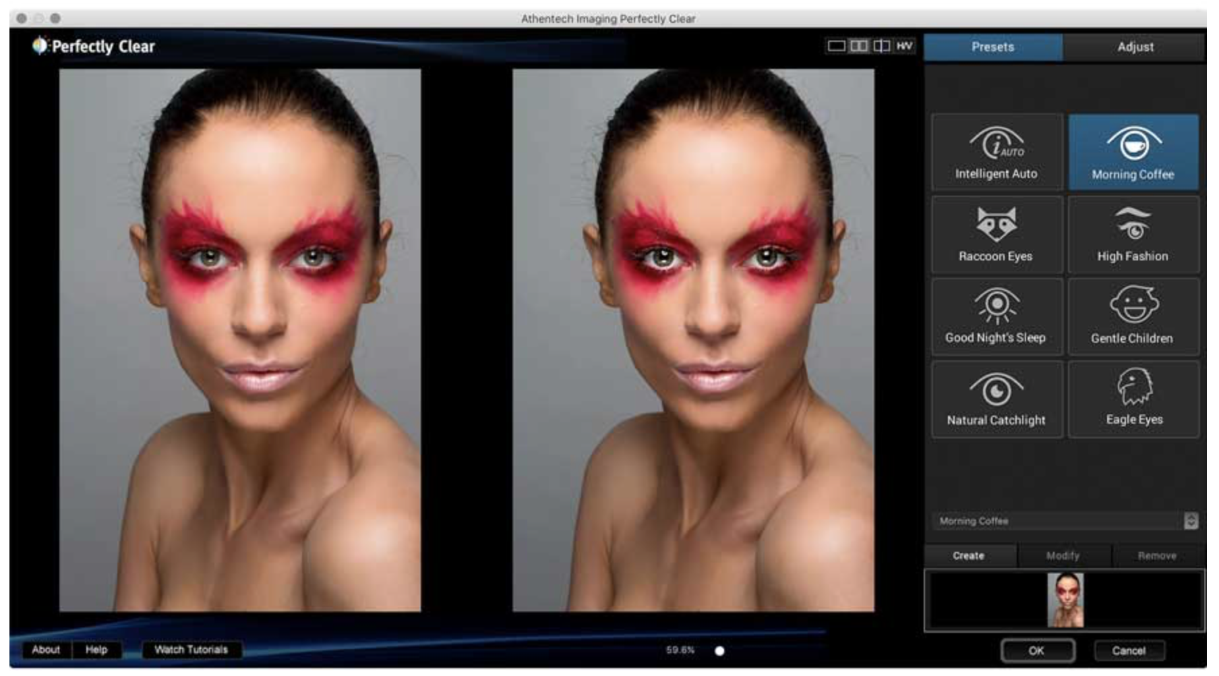
Task: Switch to single image view
Action: (836, 46)
